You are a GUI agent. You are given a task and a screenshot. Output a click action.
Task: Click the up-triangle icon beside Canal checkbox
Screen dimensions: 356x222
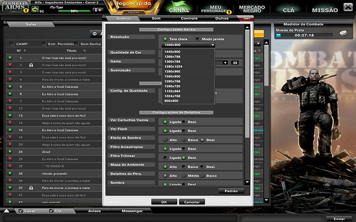pyautogui.click(x=7, y=211)
